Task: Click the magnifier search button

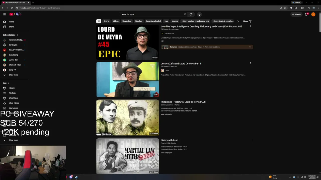Action: coord(191,14)
